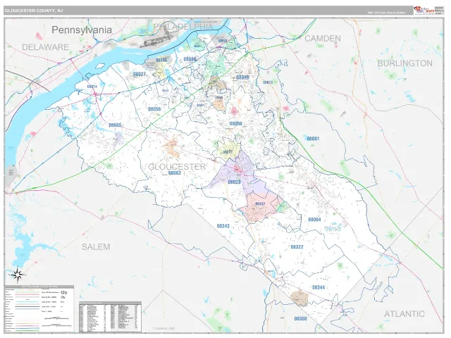Click the scale bar in the legend
The width and height of the screenshot is (451, 338).
click(56, 322)
